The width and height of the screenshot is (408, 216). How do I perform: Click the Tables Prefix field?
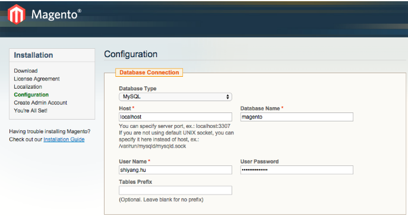tap(175, 190)
